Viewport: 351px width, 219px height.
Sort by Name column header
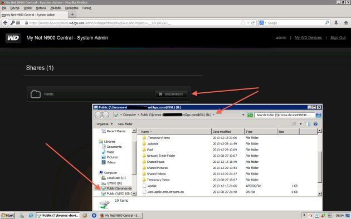tap(174, 132)
